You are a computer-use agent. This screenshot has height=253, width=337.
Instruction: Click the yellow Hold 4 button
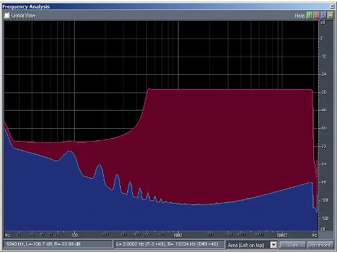tap(330, 16)
